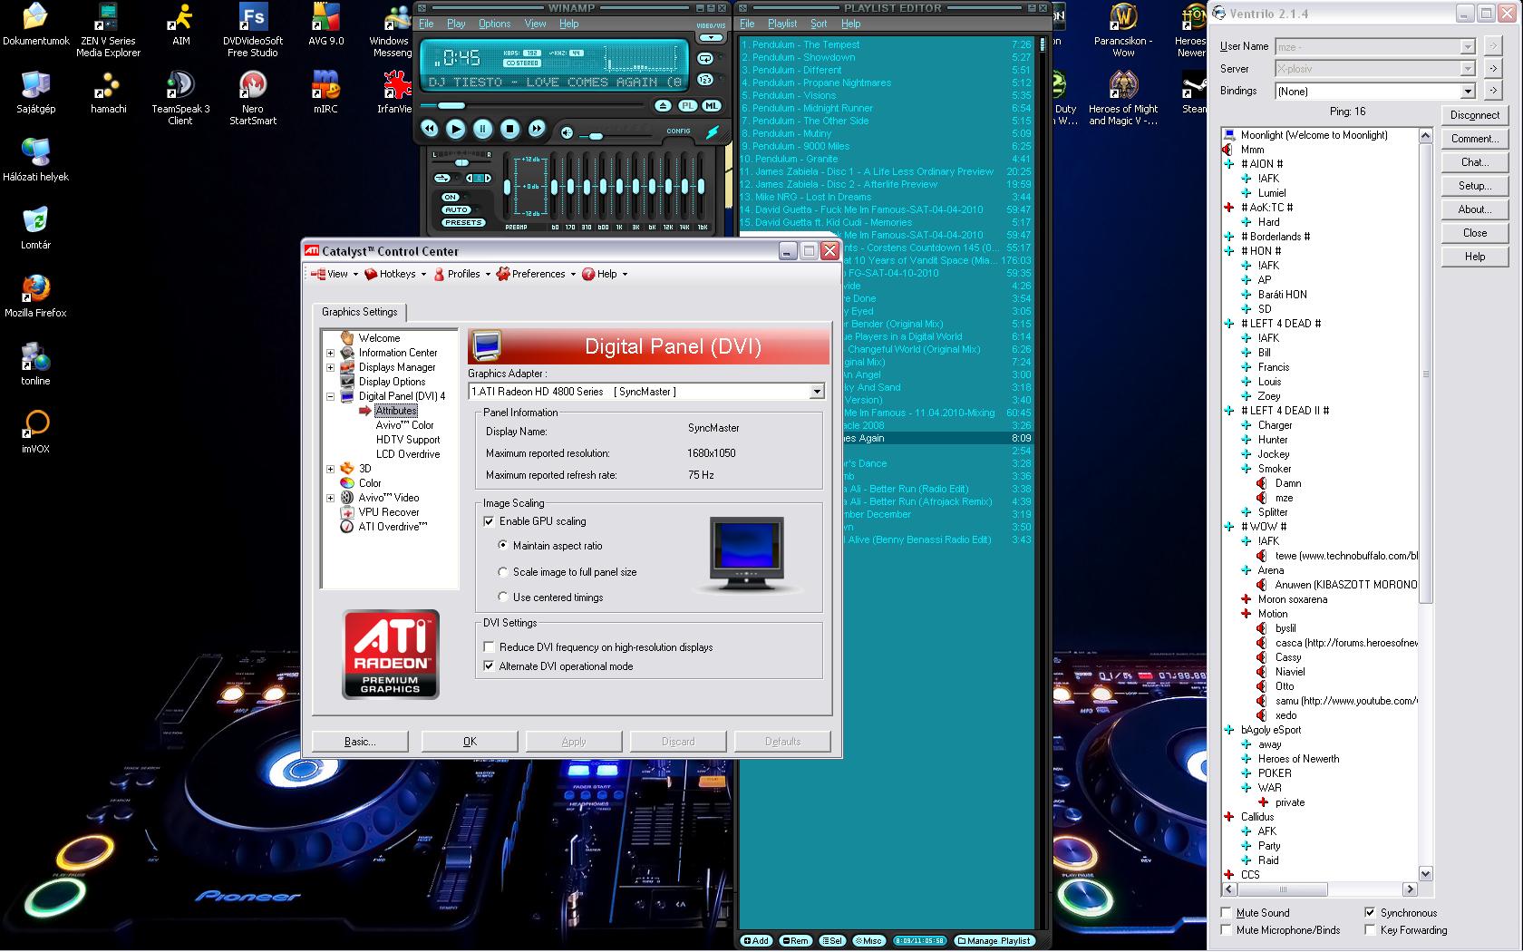Click the Winamp volume slider
Screen dimensions: 1523x952
click(x=595, y=136)
